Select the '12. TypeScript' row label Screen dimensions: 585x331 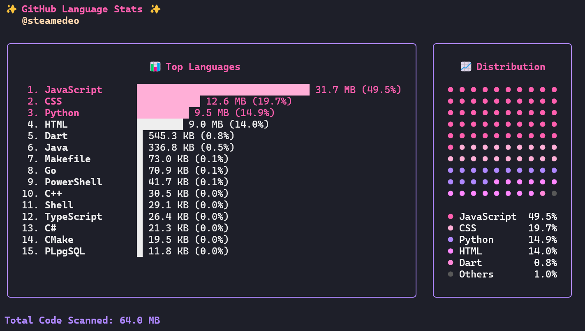click(62, 217)
